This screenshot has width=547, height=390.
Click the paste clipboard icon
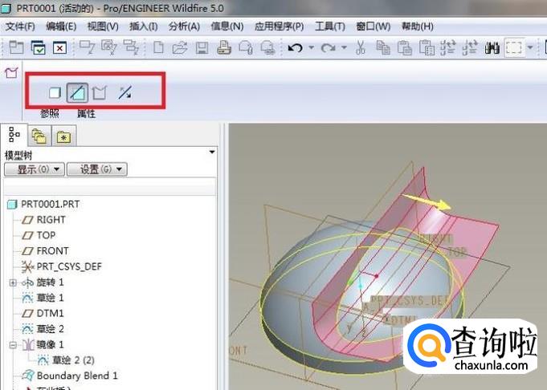[405, 48]
